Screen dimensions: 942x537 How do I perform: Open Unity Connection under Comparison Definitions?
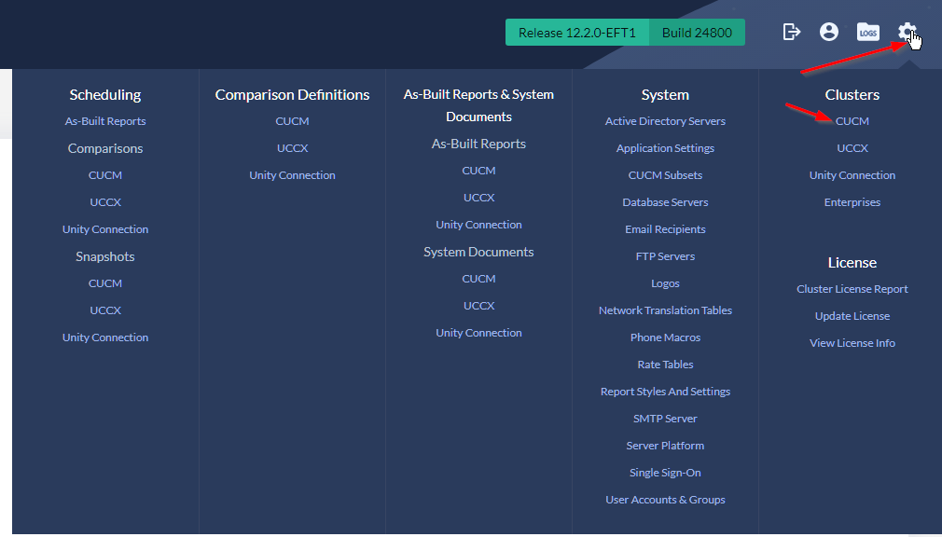292,174
